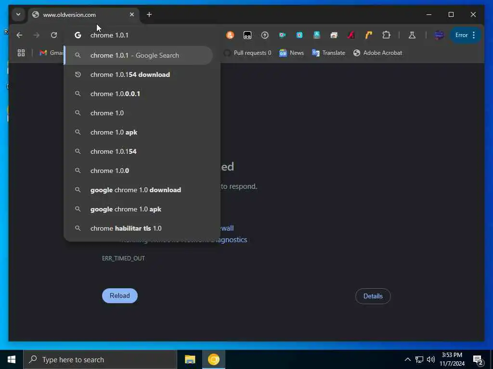The height and width of the screenshot is (369, 493).
Task: Click the Google G icon in the address bar
Action: click(x=78, y=35)
